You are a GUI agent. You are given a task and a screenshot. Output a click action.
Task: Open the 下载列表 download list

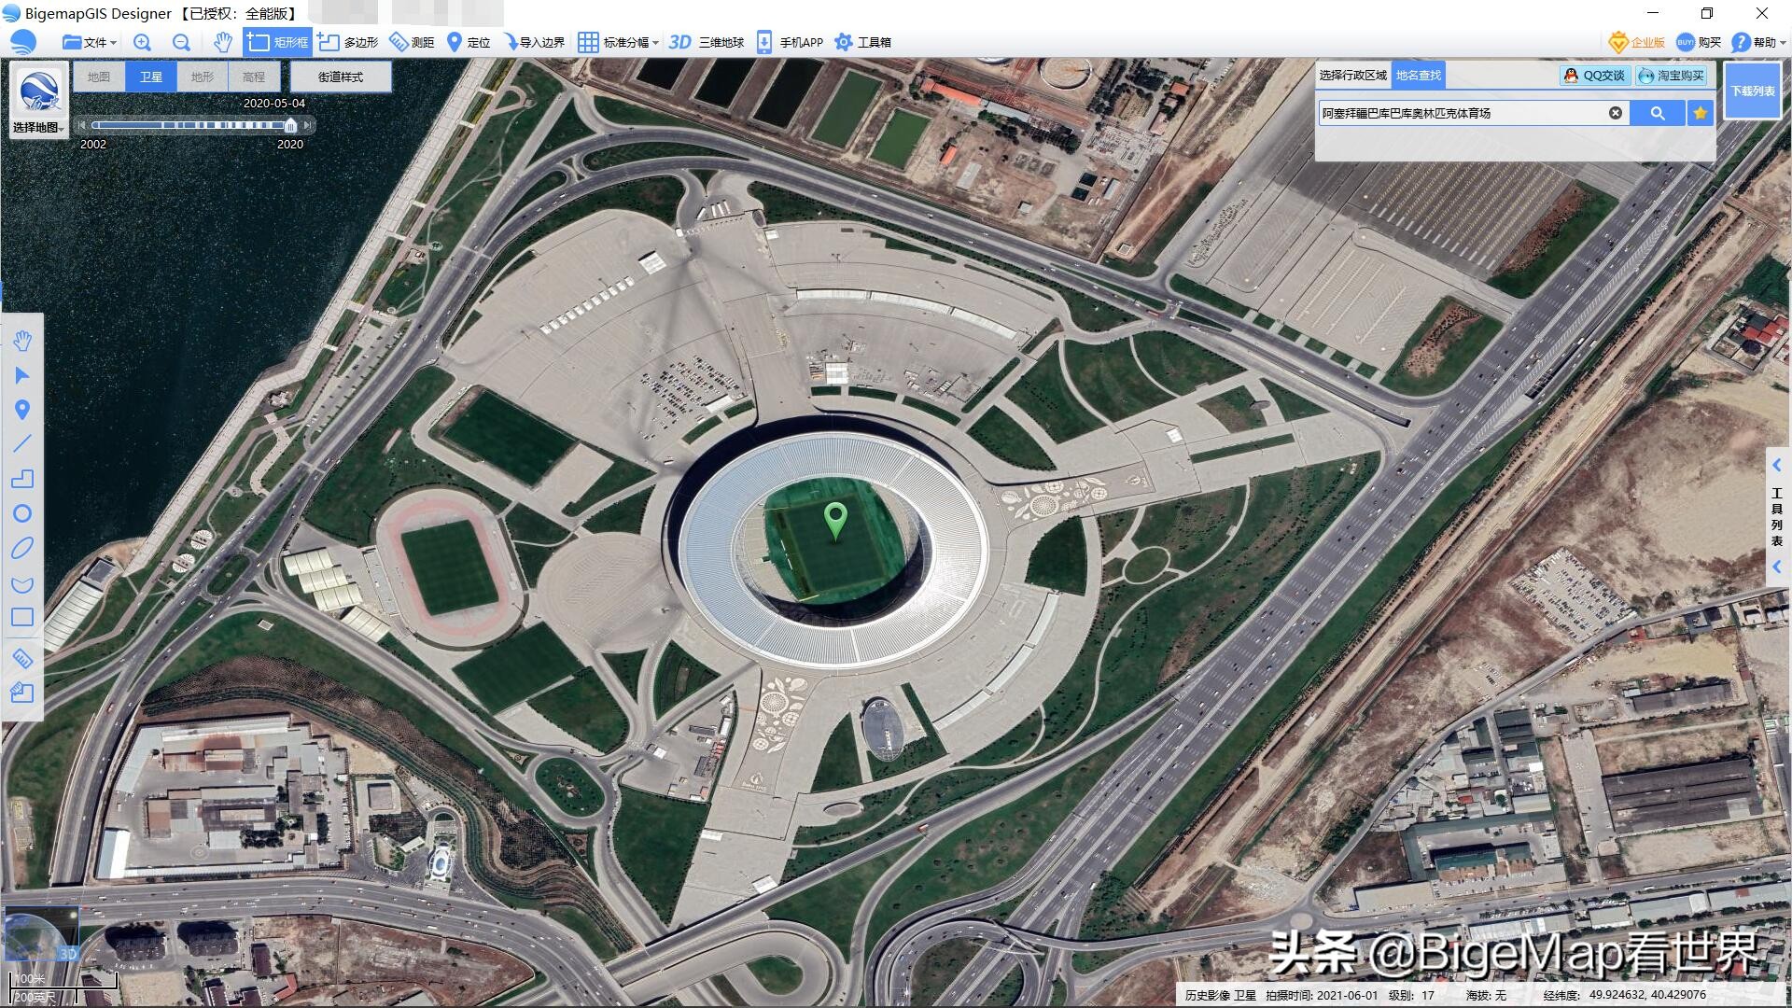[x=1752, y=91]
